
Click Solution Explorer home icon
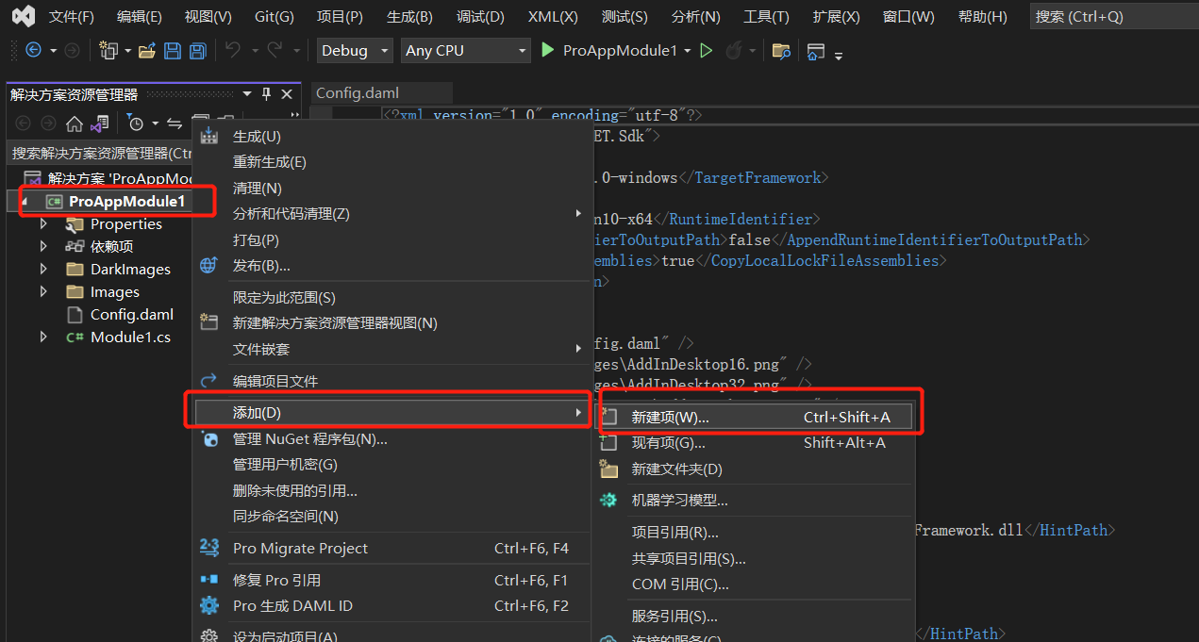tap(74, 123)
